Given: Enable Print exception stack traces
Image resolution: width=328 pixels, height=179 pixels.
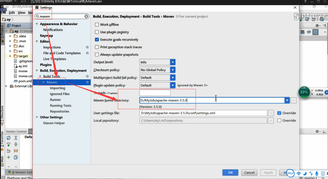Looking at the screenshot, I should point(97,47).
